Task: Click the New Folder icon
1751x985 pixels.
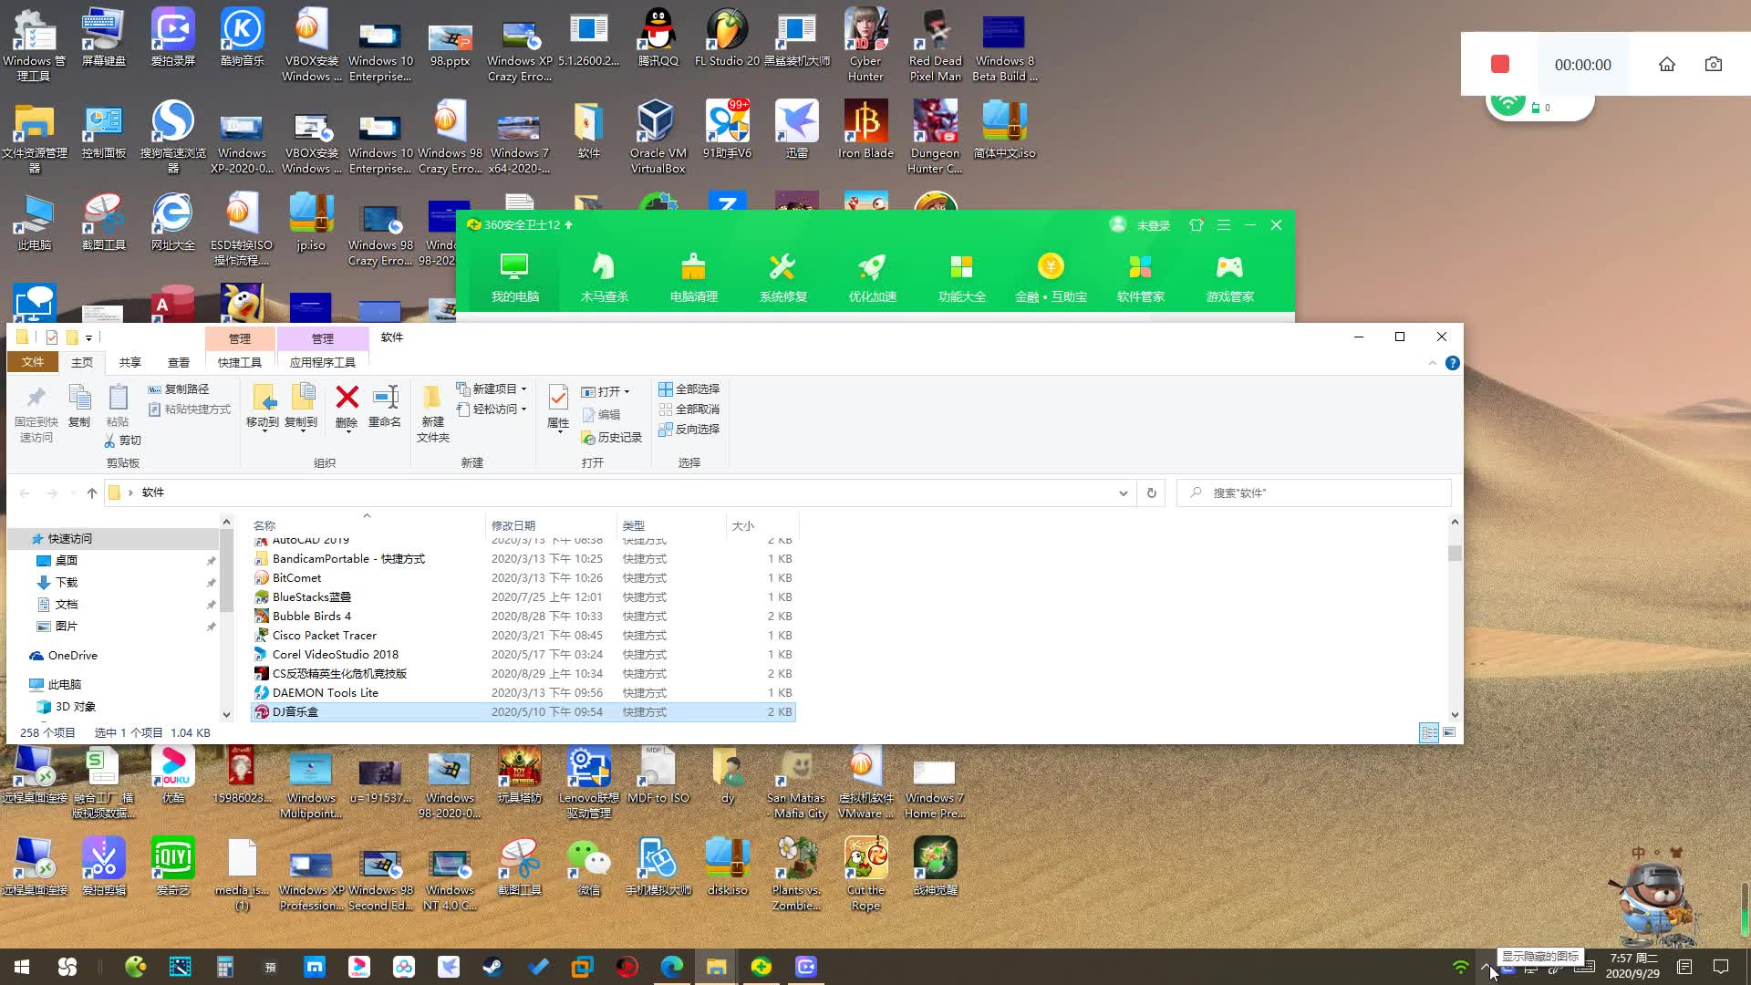Action: (432, 398)
